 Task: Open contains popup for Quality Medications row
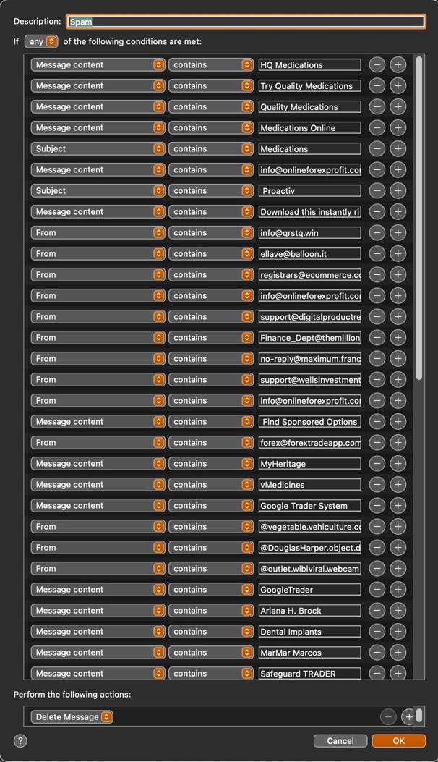point(211,106)
